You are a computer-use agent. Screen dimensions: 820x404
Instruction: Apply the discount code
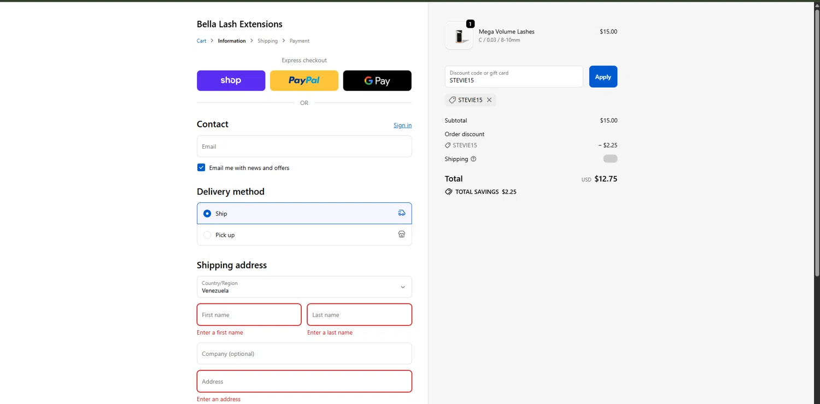tap(603, 77)
